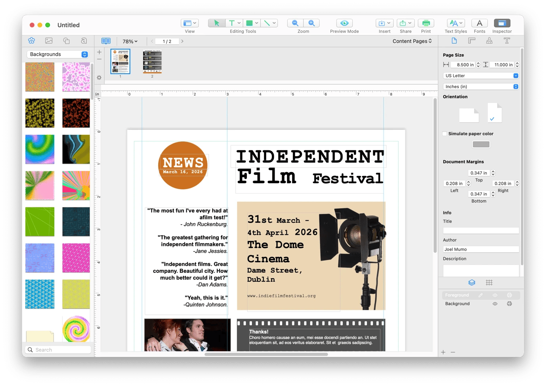Adjust the Left margin stepper
Screen dimensions: 546x386
click(469, 183)
